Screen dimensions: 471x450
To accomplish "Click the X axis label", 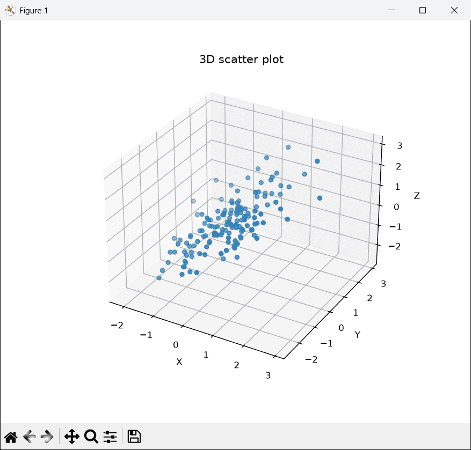I will coord(179,362).
